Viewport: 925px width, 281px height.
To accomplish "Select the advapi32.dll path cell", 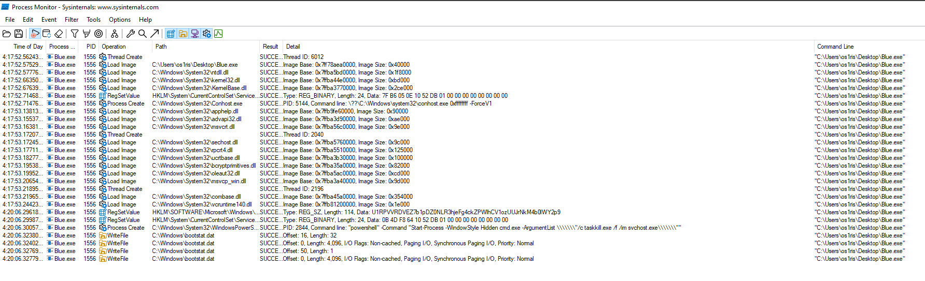I will pos(197,119).
